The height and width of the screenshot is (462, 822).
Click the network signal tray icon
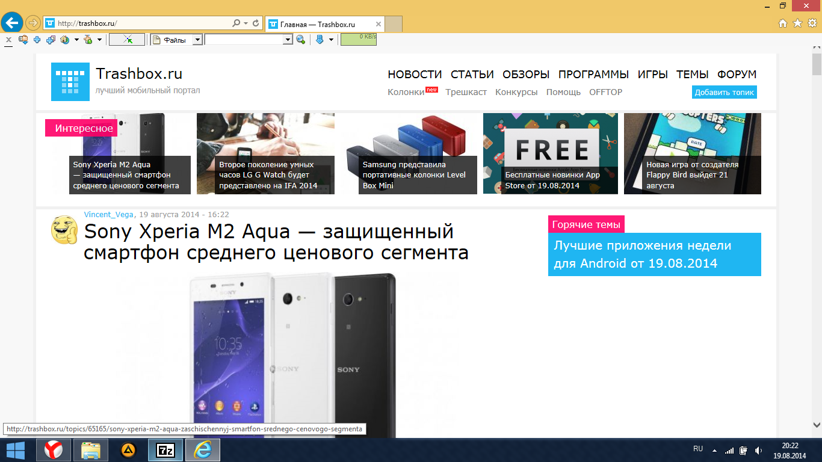pos(729,450)
